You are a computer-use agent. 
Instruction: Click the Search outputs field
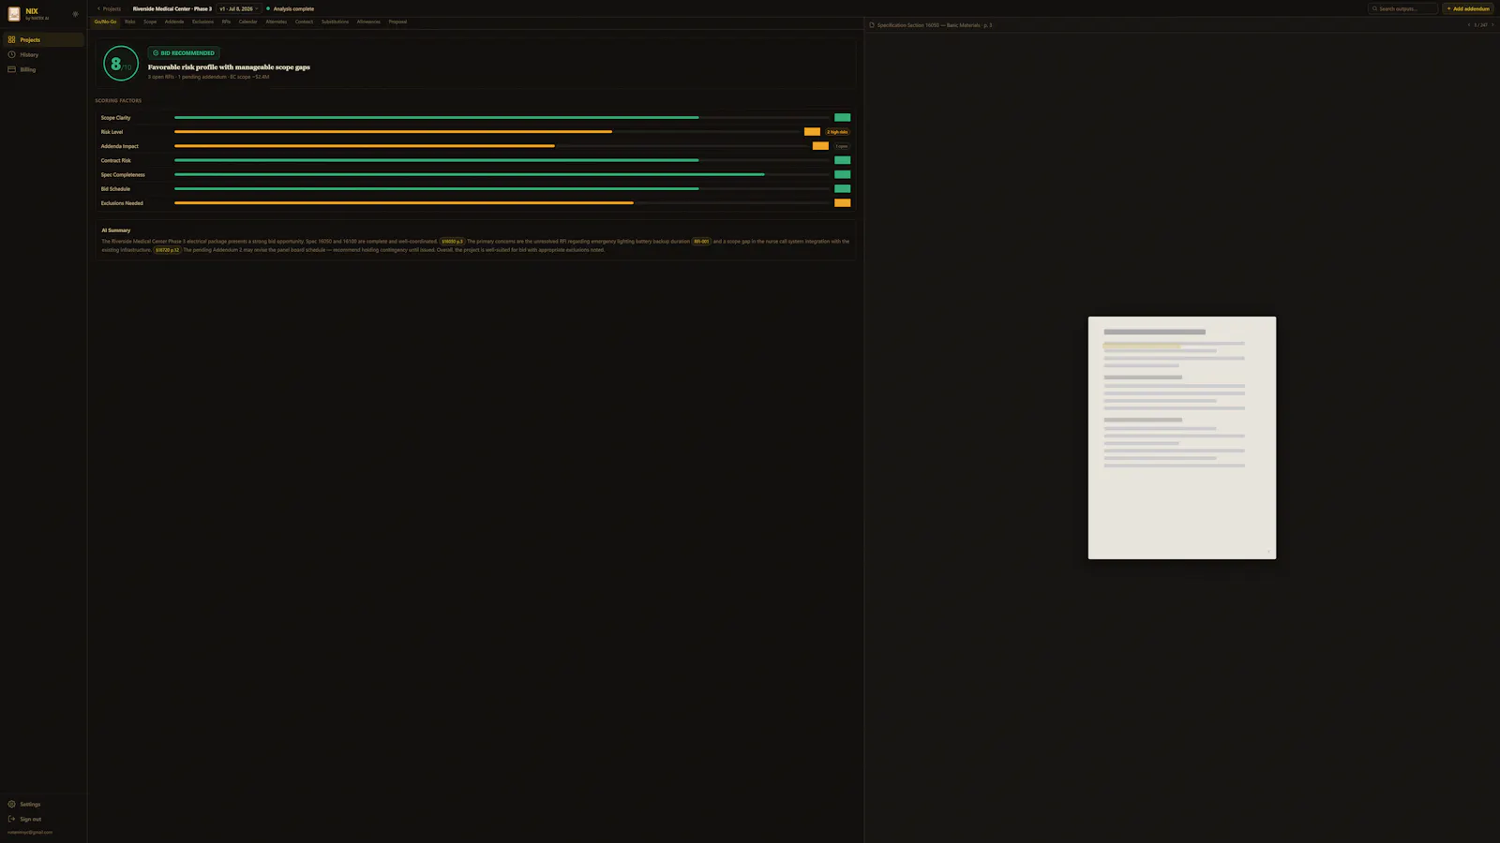coord(1402,8)
